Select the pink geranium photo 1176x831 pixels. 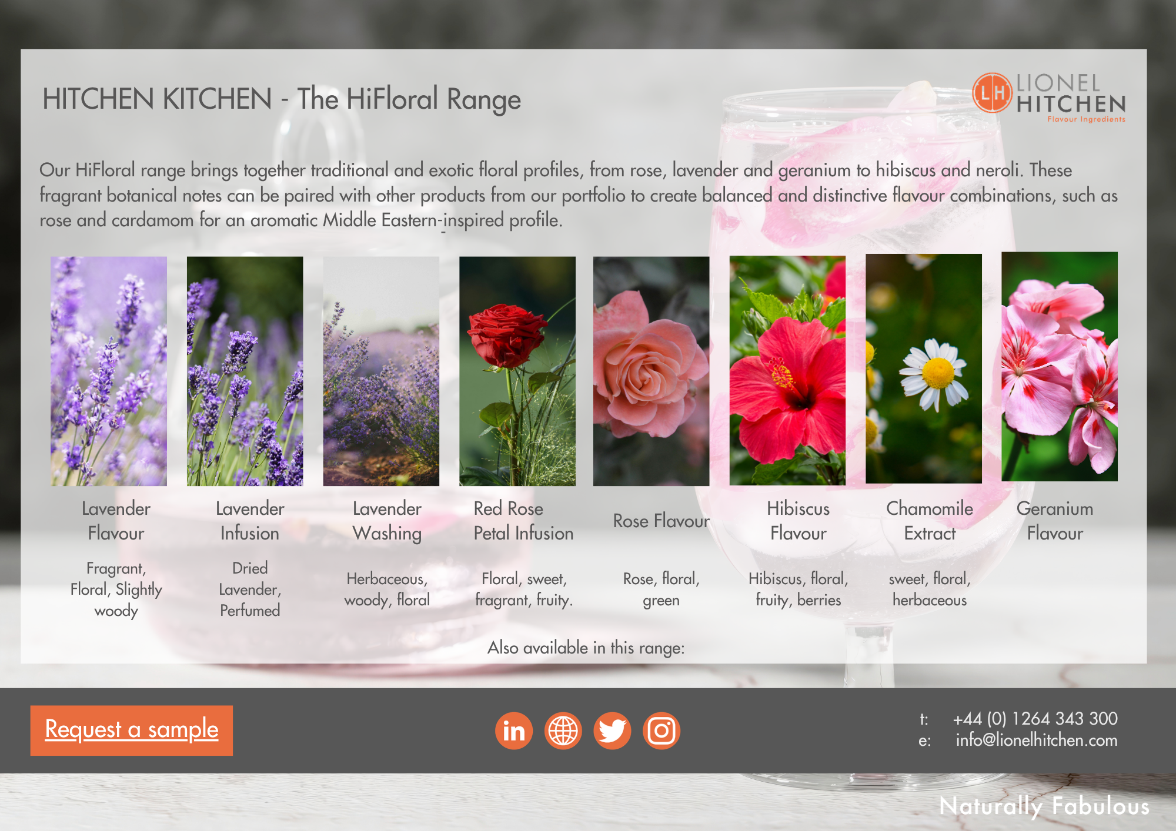1060,366
